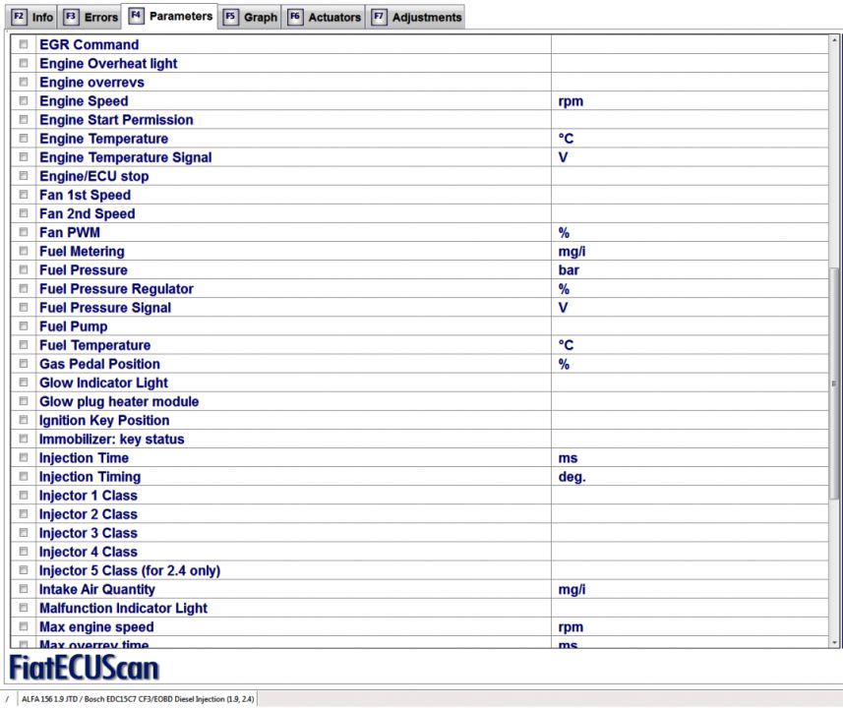Tick the Glow plug heater module checkbox
Image resolution: width=843 pixels, height=708 pixels.
point(24,401)
